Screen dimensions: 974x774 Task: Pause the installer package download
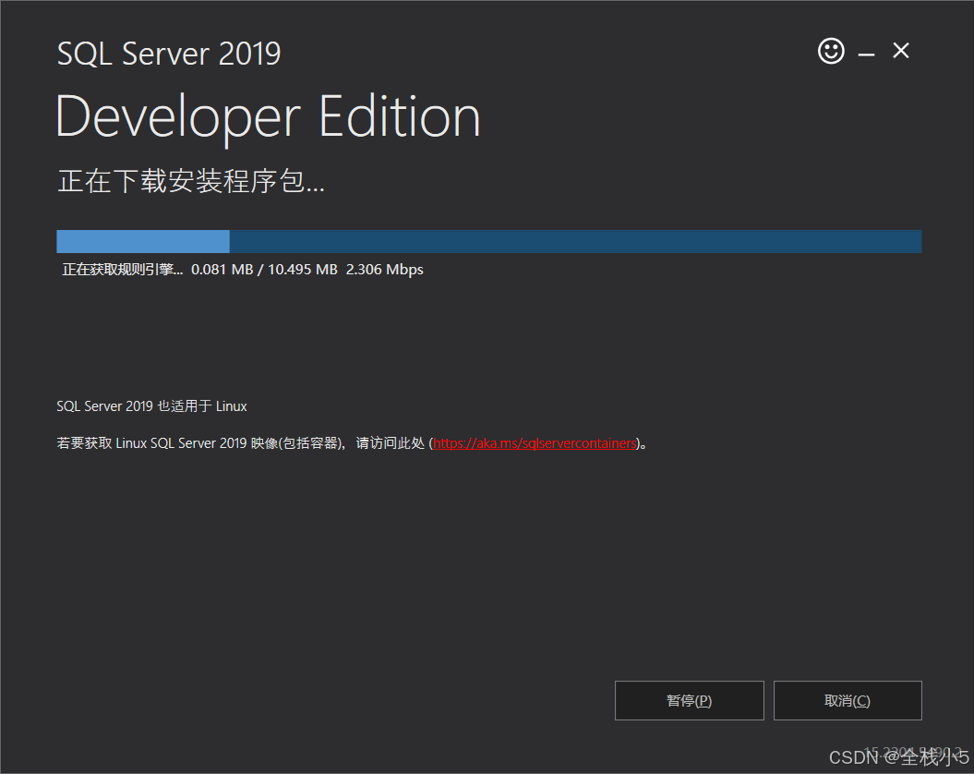coord(689,700)
